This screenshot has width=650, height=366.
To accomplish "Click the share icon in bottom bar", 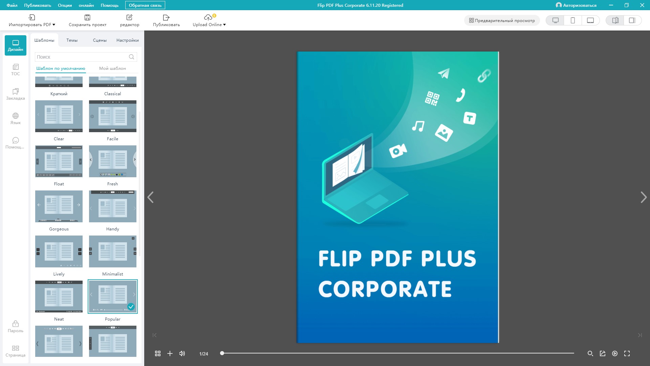I will coord(603,353).
